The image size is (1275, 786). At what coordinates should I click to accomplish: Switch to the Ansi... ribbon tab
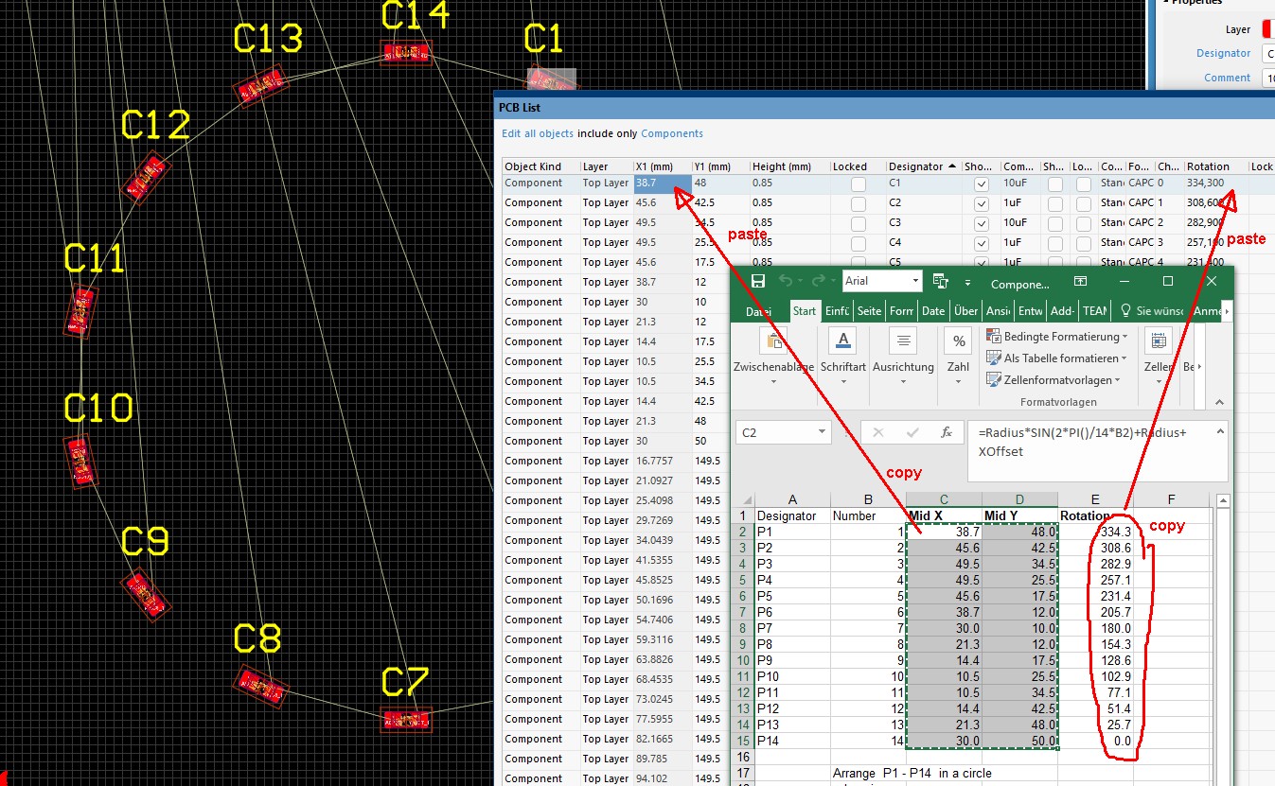(x=998, y=310)
